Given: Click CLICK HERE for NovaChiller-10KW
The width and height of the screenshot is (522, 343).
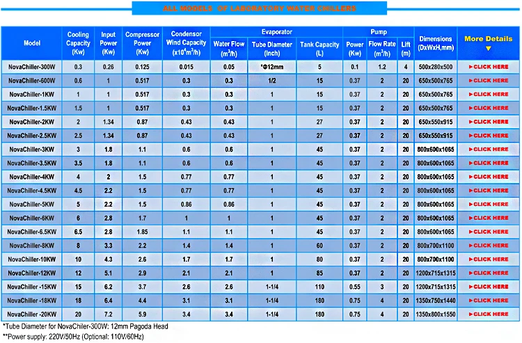Looking at the screenshot, I should point(489,259).
